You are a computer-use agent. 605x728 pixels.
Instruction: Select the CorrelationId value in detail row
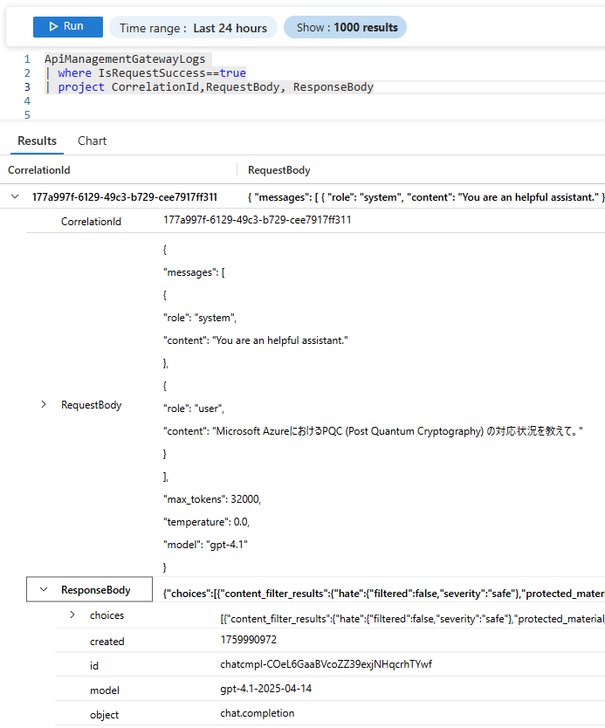[x=257, y=221]
